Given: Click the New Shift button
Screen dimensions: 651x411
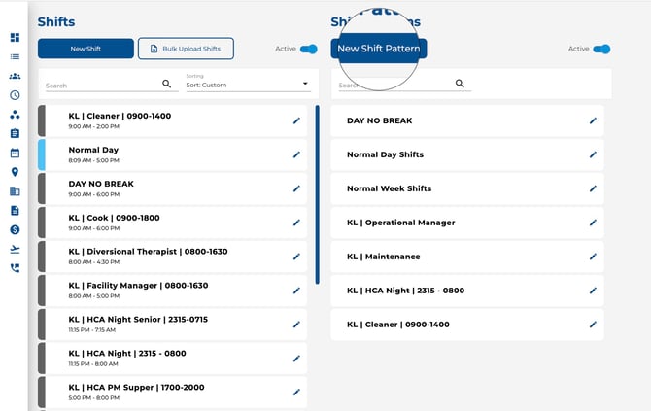Looking at the screenshot, I should (86, 49).
